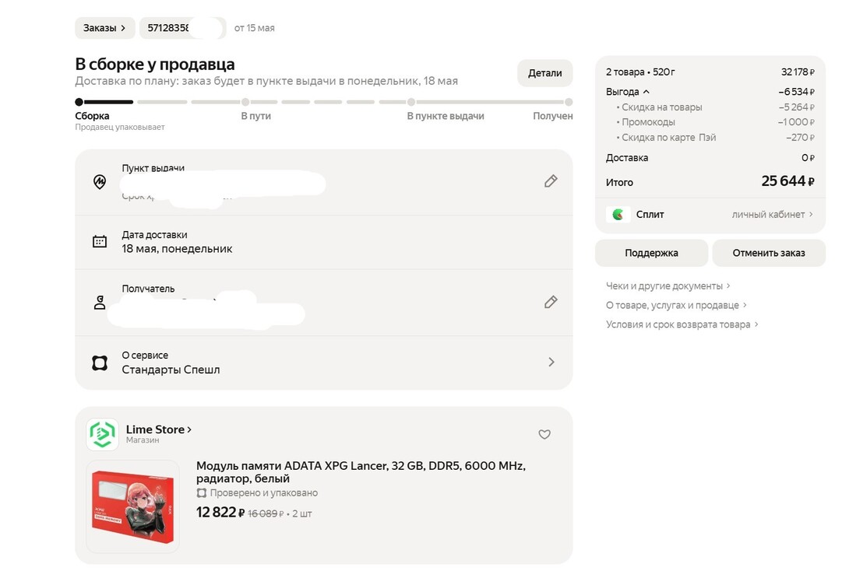Click the В пути progress step marker
The width and height of the screenshot is (849, 571).
click(x=245, y=102)
